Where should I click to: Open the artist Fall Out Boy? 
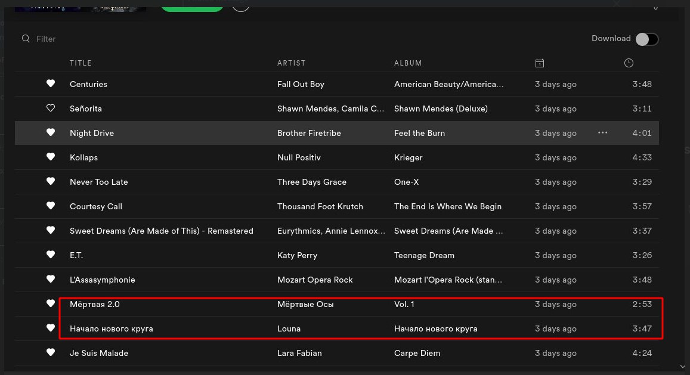coord(301,84)
